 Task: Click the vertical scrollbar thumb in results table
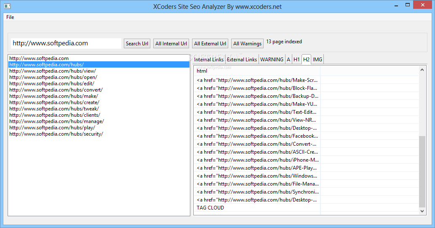click(422, 172)
